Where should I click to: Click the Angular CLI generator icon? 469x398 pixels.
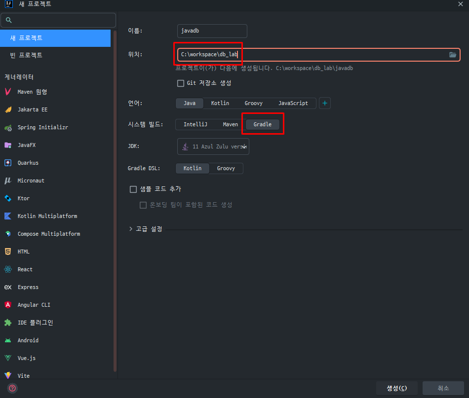[x=8, y=305]
